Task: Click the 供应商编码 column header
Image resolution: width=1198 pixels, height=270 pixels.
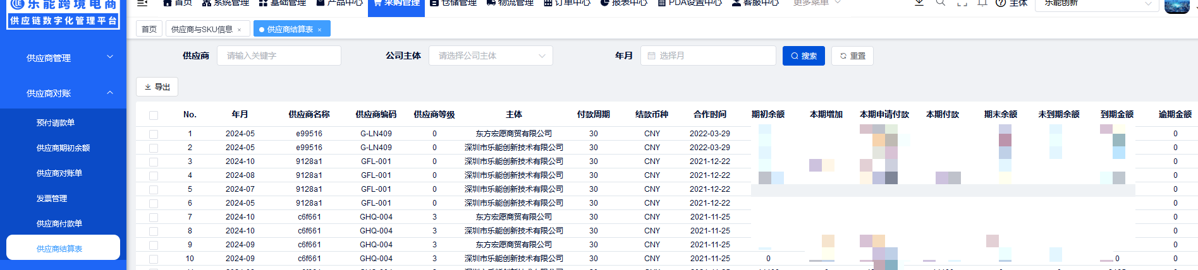Action: coord(376,114)
